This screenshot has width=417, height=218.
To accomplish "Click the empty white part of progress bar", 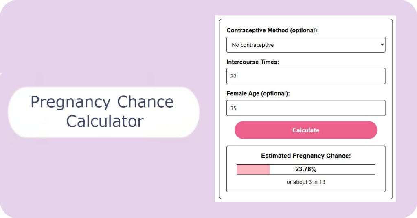I will point(346,170).
